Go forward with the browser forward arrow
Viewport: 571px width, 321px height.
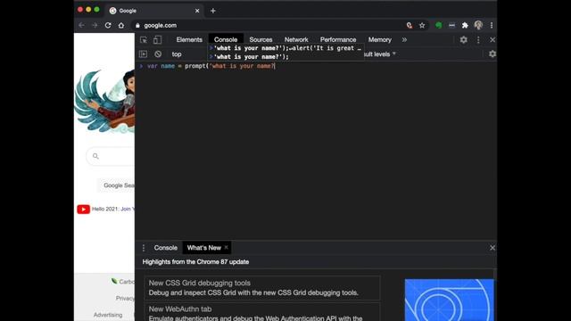95,25
